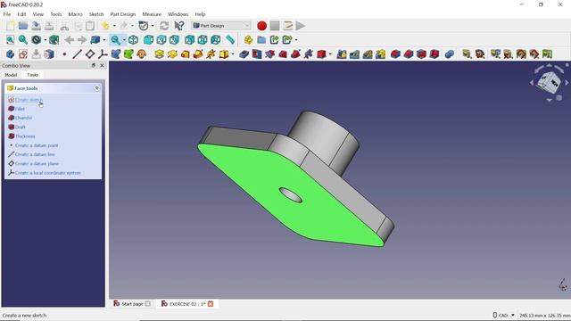Switch to the Model tab

11,75
